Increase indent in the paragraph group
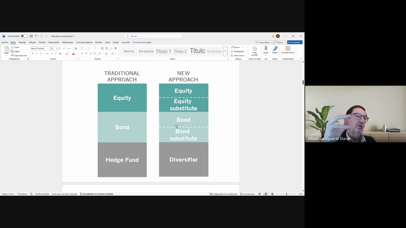 pos(106,48)
